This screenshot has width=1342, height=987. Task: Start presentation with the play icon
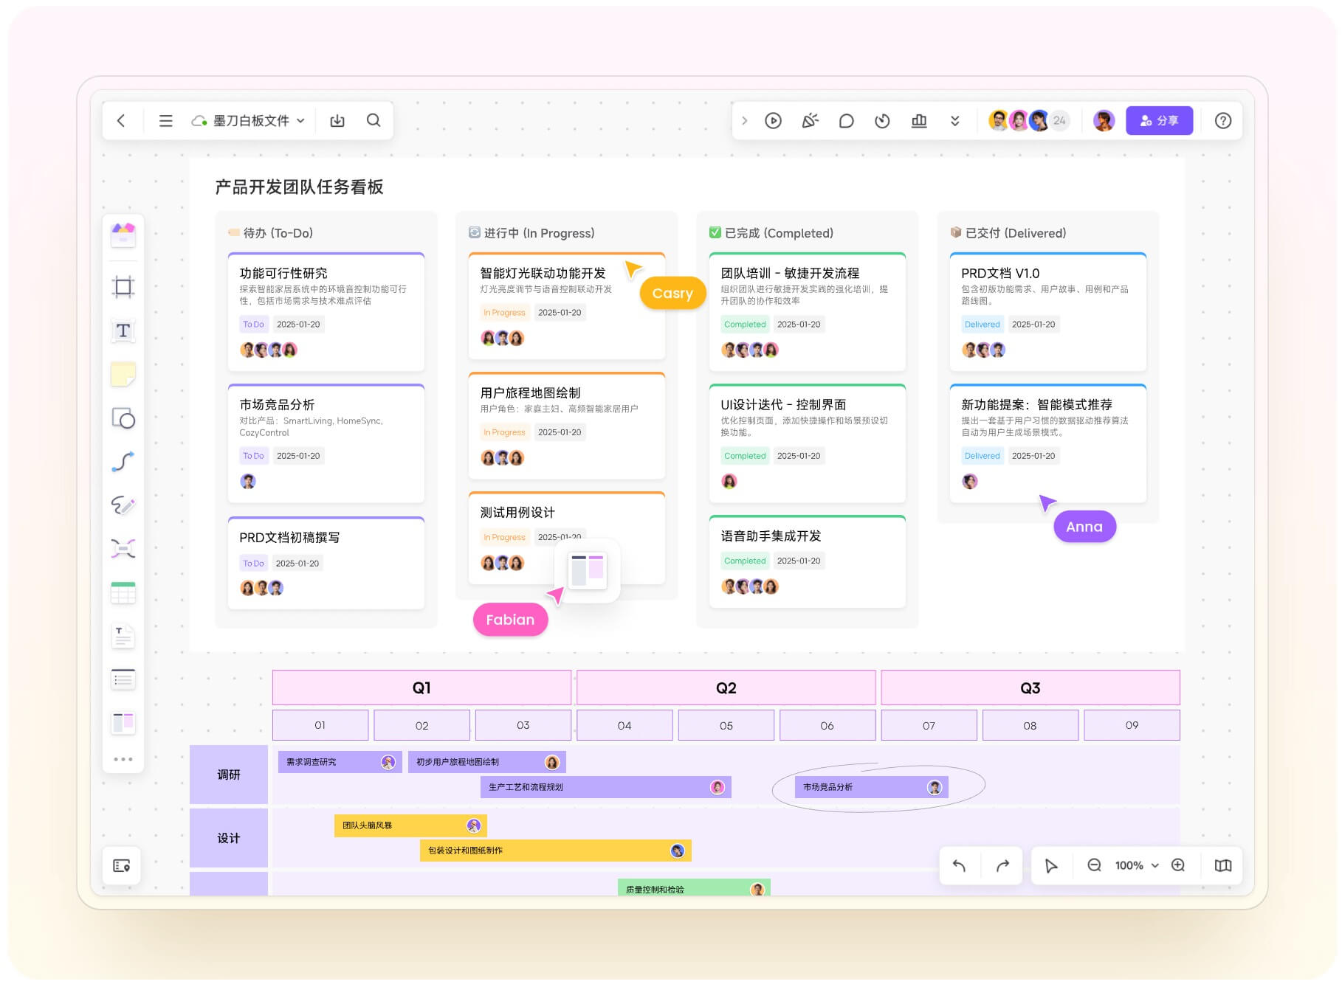pyautogui.click(x=773, y=120)
